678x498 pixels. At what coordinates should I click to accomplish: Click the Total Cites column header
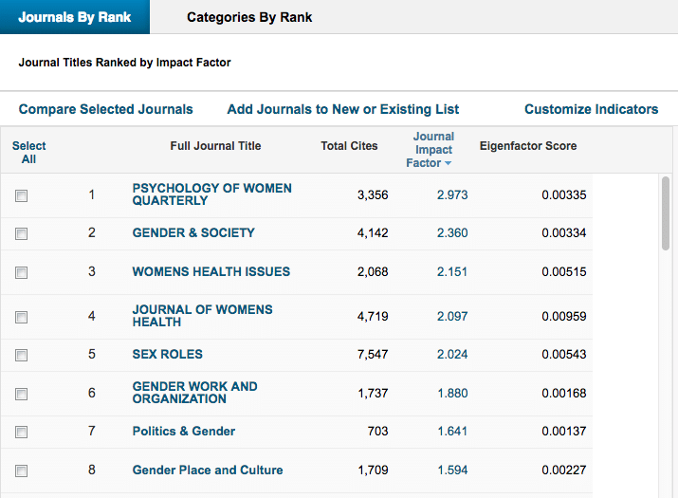click(349, 146)
